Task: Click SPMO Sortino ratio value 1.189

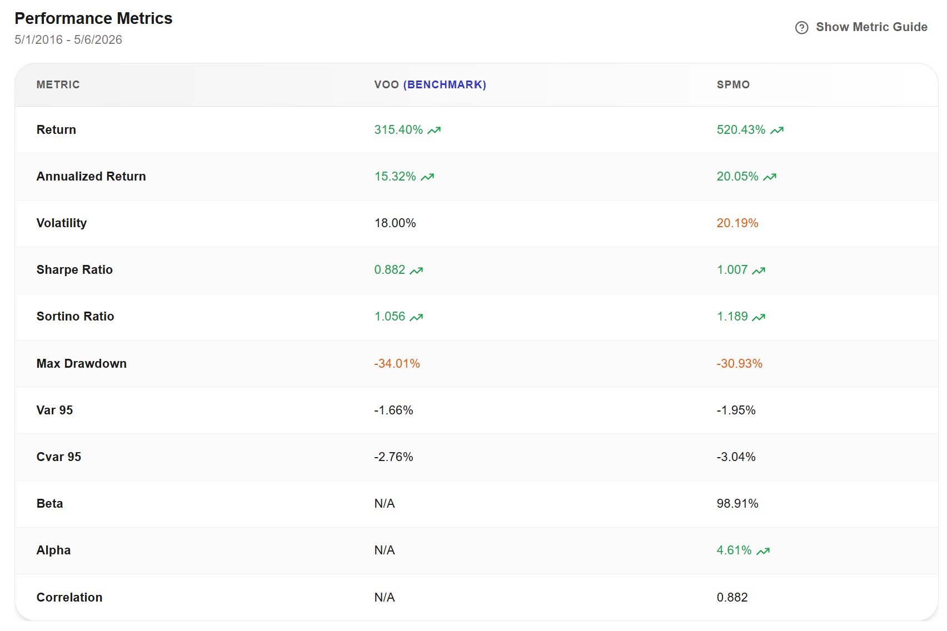Action: point(732,316)
